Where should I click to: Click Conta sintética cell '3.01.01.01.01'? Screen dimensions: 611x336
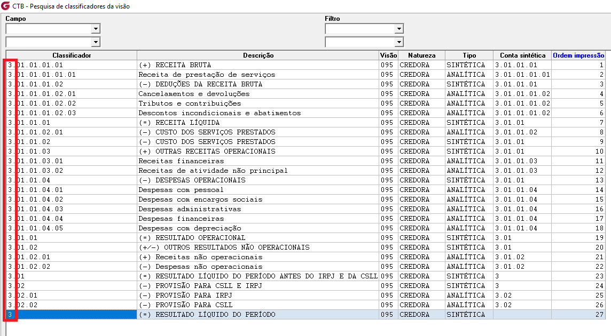point(522,75)
